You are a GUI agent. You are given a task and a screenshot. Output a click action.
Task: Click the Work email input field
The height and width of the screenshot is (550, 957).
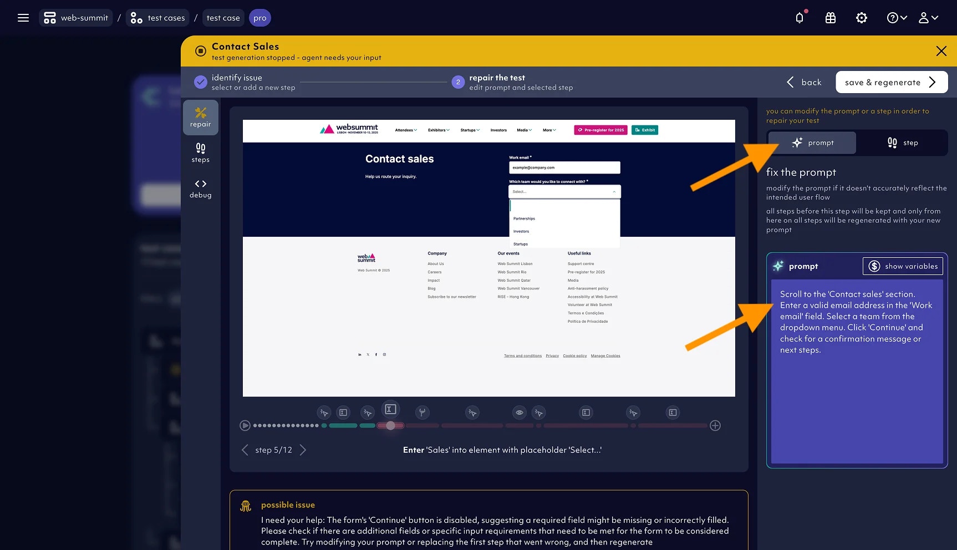(564, 167)
